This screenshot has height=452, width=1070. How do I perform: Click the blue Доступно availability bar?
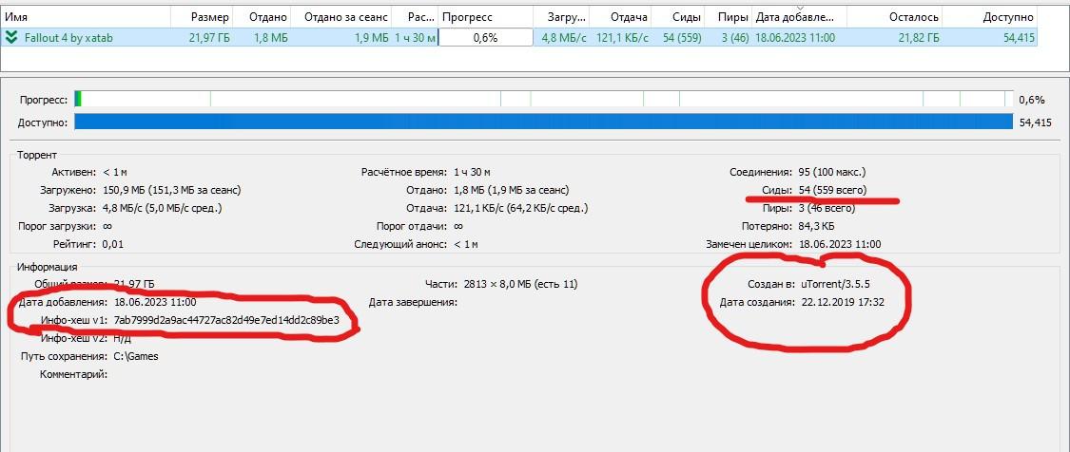point(542,122)
